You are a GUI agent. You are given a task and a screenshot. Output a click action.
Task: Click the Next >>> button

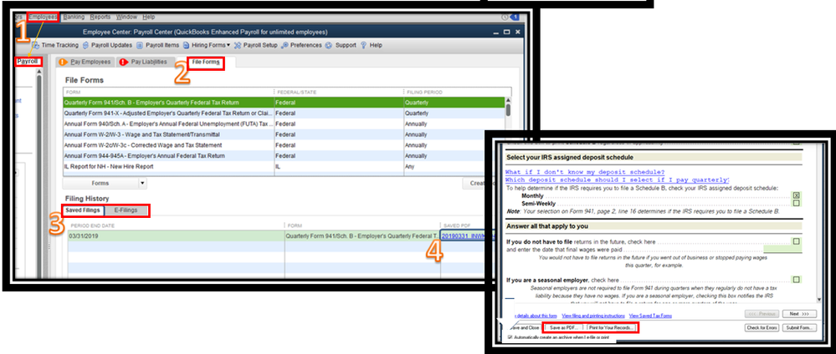800,314
